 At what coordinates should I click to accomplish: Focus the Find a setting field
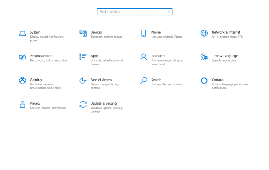(x=134, y=12)
